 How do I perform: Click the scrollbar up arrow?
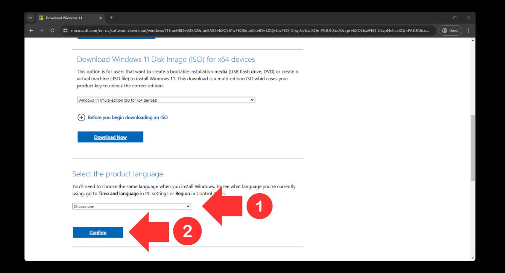[473, 40]
